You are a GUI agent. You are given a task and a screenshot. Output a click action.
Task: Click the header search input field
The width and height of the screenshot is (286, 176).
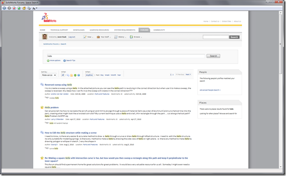[x=215, y=37]
